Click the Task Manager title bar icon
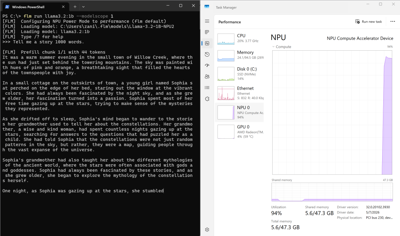This screenshot has width=400, height=236. pos(207,7)
